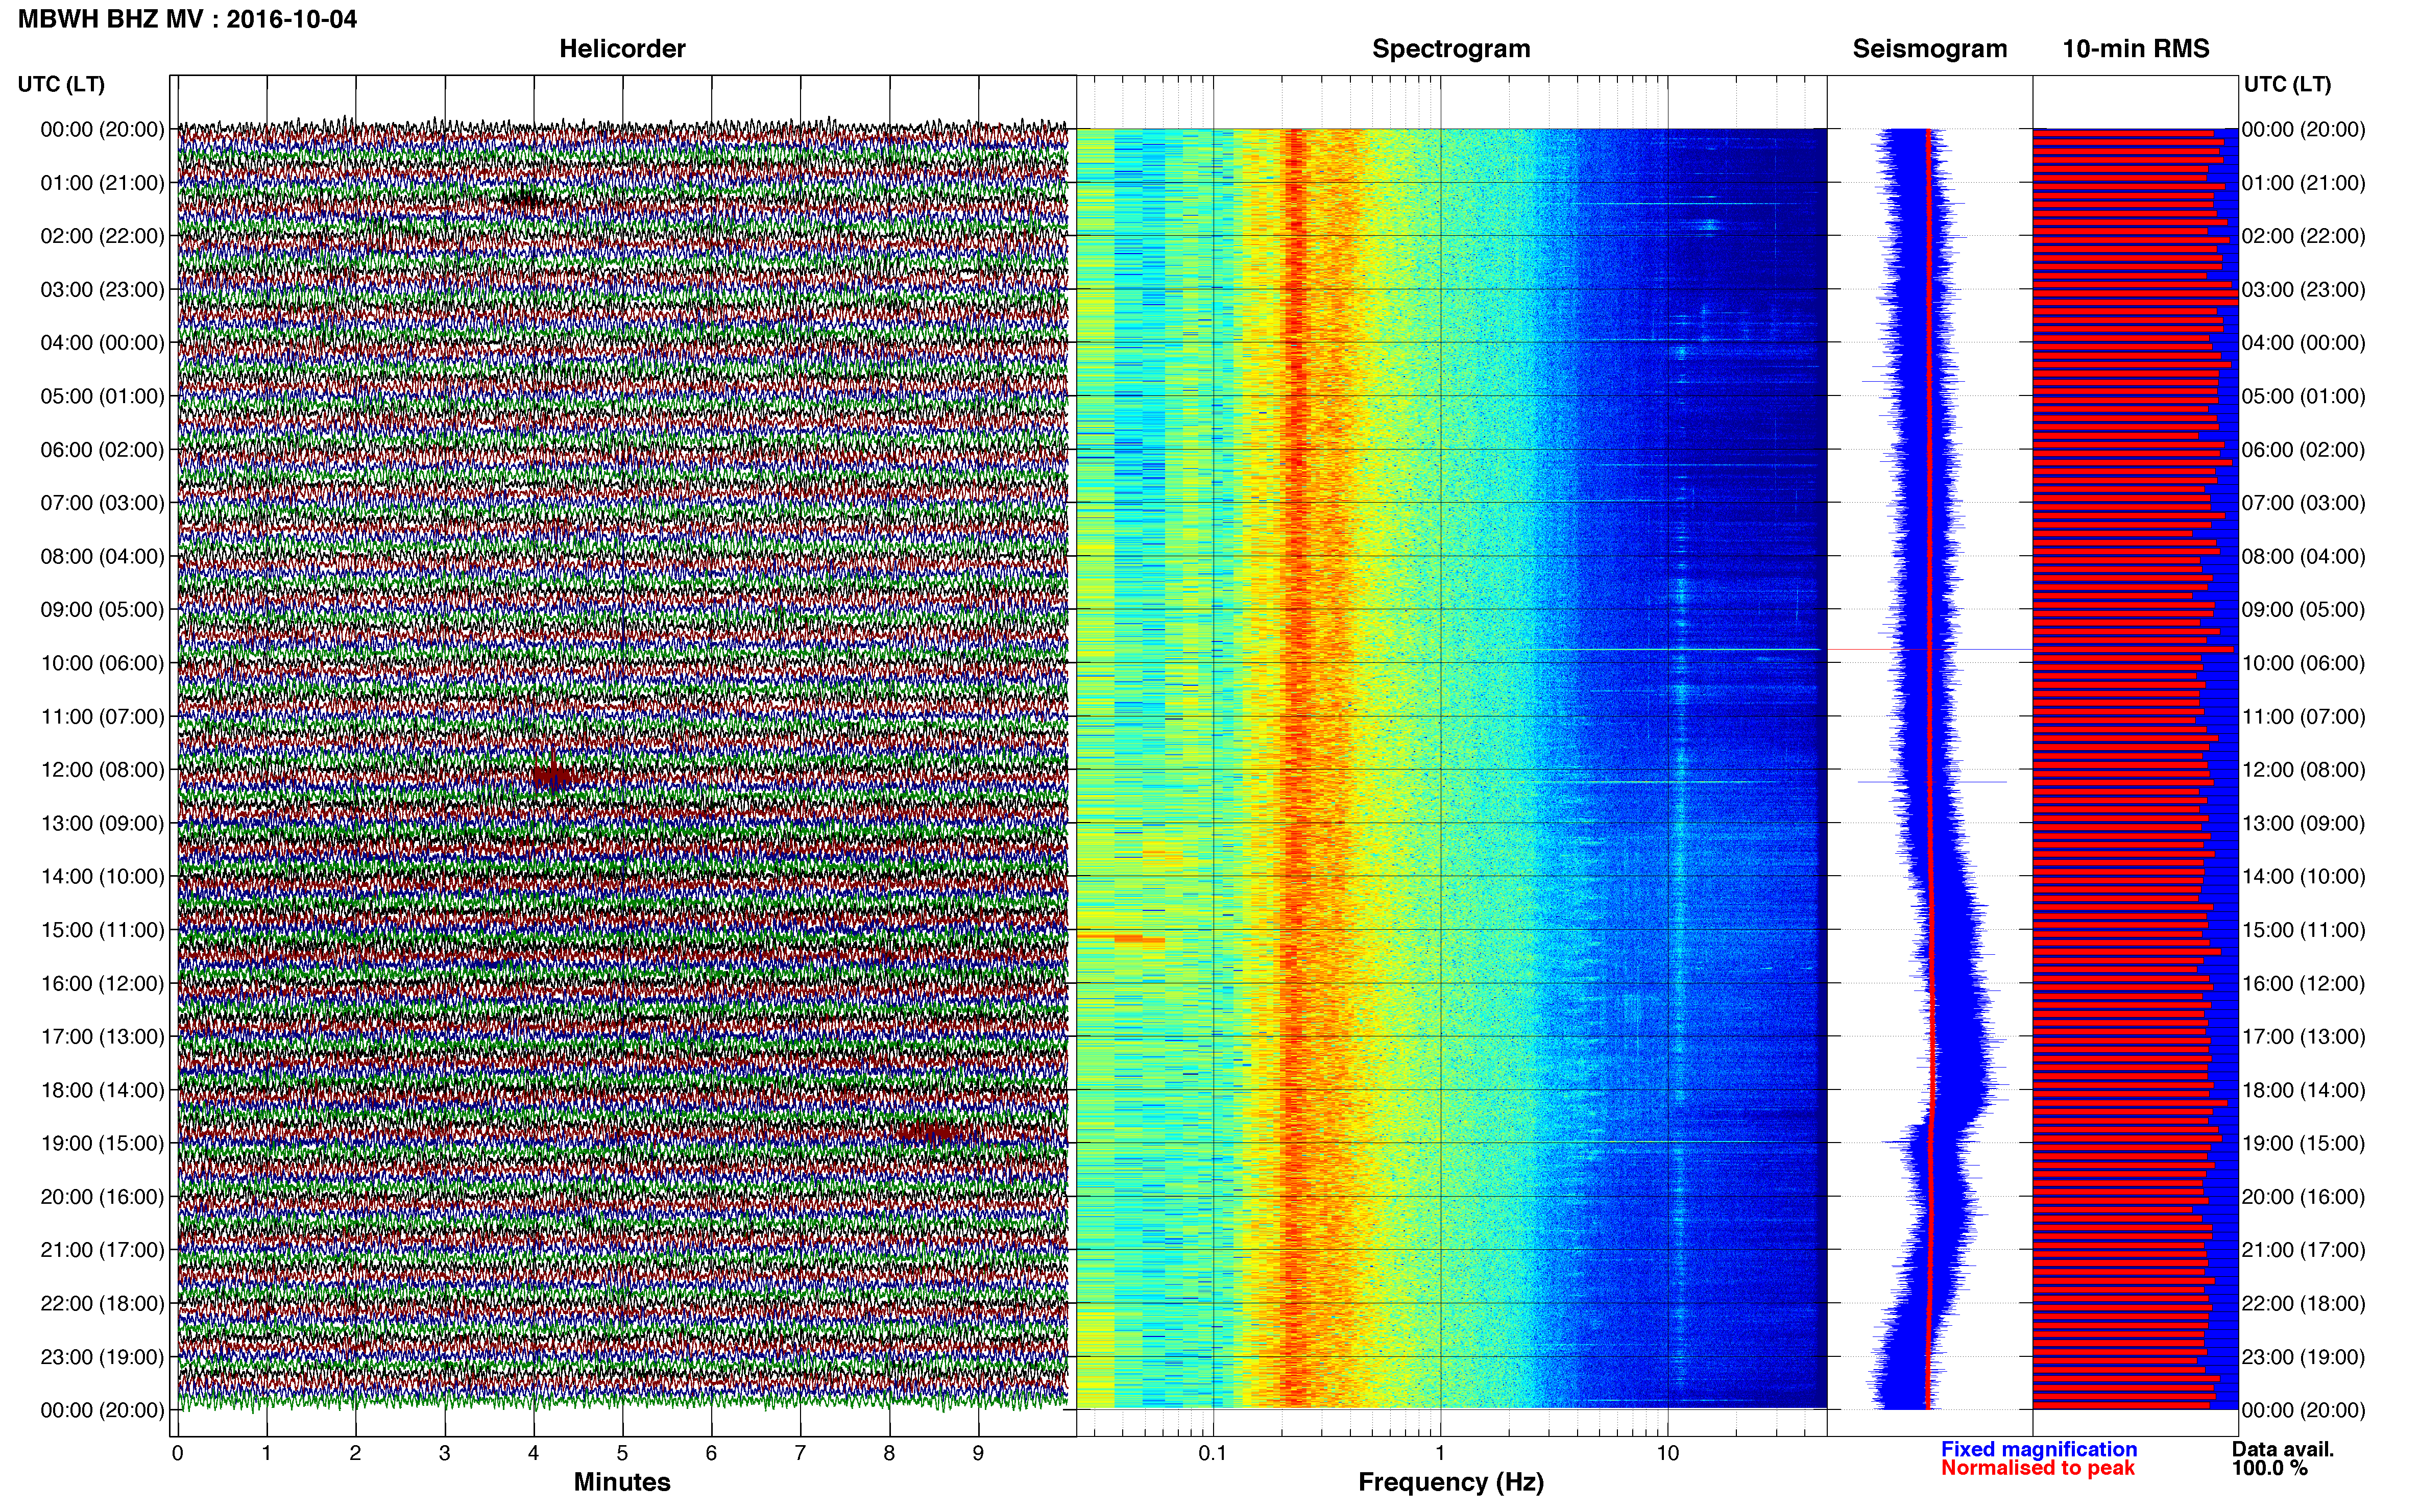Click the plot title MBWH BHZ MV : 2016-10-04
This screenshot has height=1512, width=2420.
187,19
